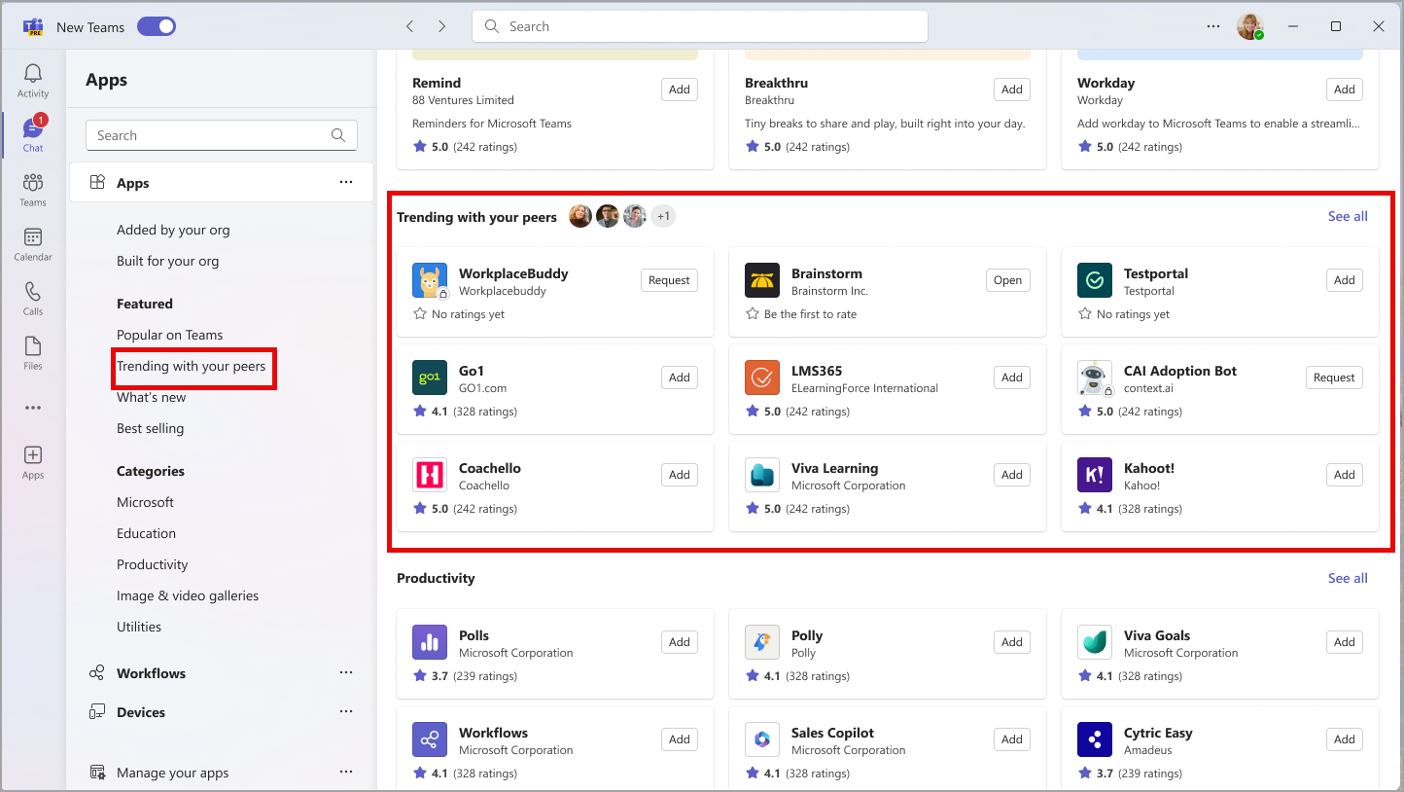Select Best selling in the sidebar
The image size is (1404, 792).
tap(150, 428)
